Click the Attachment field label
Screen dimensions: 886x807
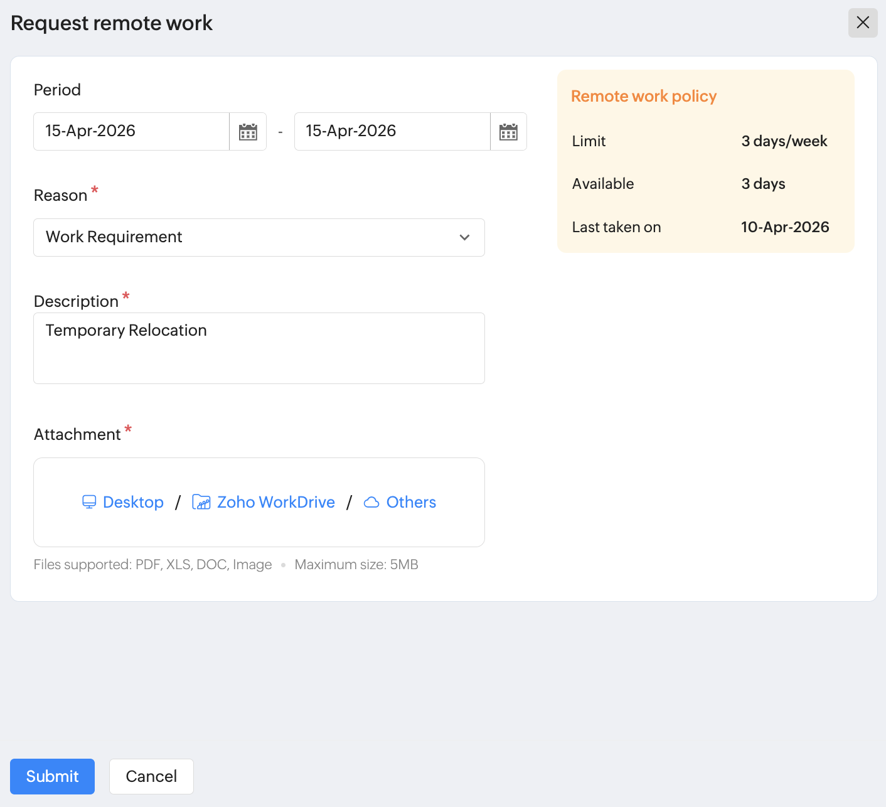click(x=77, y=434)
